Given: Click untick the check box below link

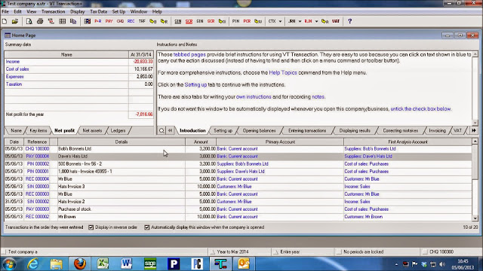Looking at the screenshot, I should [x=421, y=108].
